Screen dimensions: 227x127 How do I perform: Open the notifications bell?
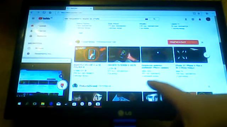point(200,19)
